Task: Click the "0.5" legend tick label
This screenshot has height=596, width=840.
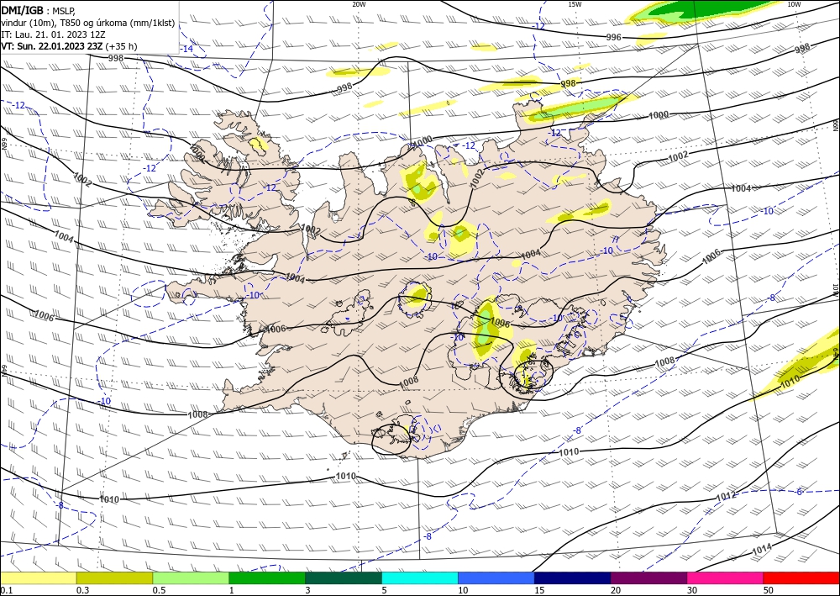Action: [x=159, y=591]
